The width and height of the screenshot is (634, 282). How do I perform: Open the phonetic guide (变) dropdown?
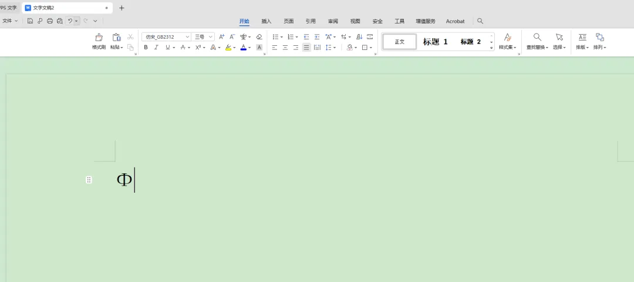pyautogui.click(x=249, y=37)
